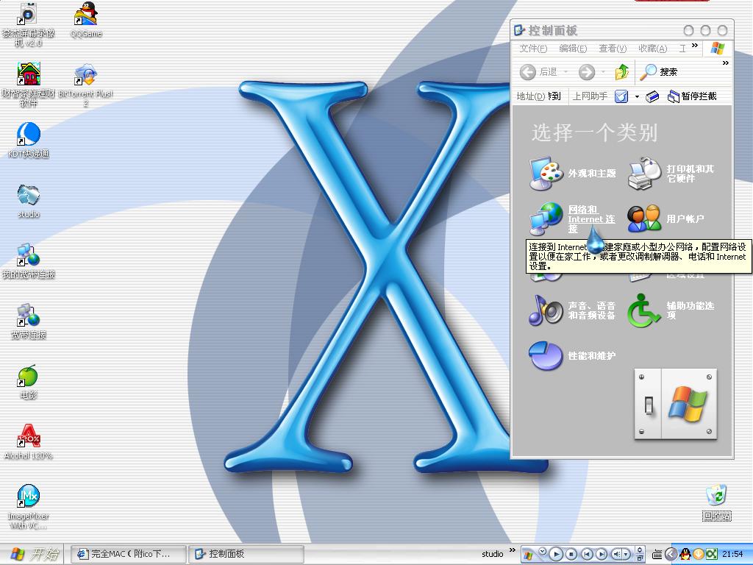Restore the media player from the taskbar
753x565 pixels.
click(x=640, y=558)
